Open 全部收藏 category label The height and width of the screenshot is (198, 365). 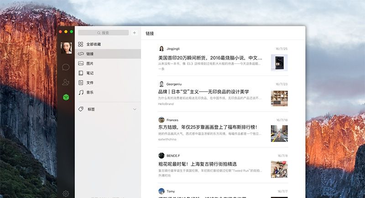(94, 44)
